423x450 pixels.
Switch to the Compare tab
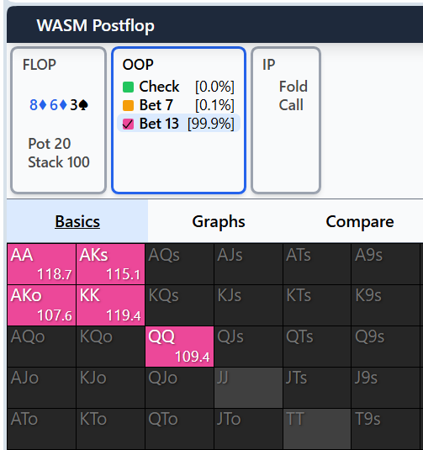pyautogui.click(x=360, y=221)
